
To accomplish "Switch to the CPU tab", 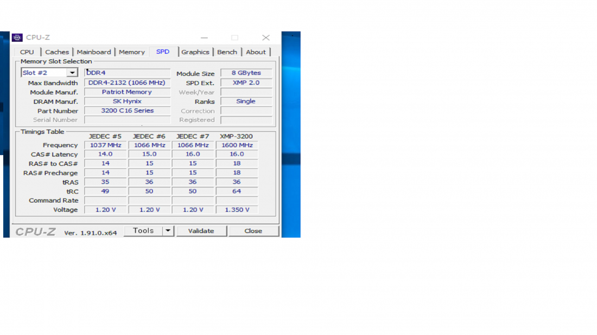I will coord(27,52).
